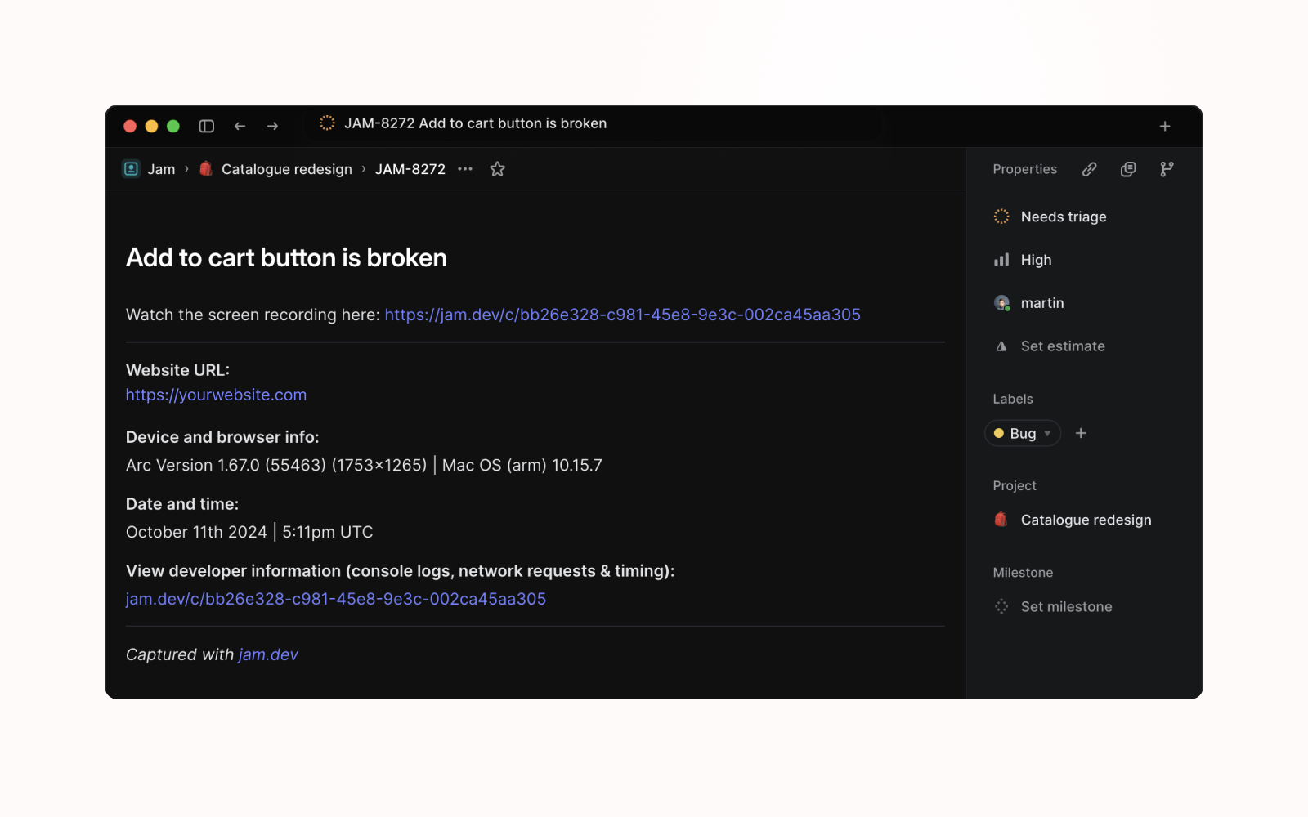Copy issue URL link icon
1308x817 pixels.
pos(1090,169)
